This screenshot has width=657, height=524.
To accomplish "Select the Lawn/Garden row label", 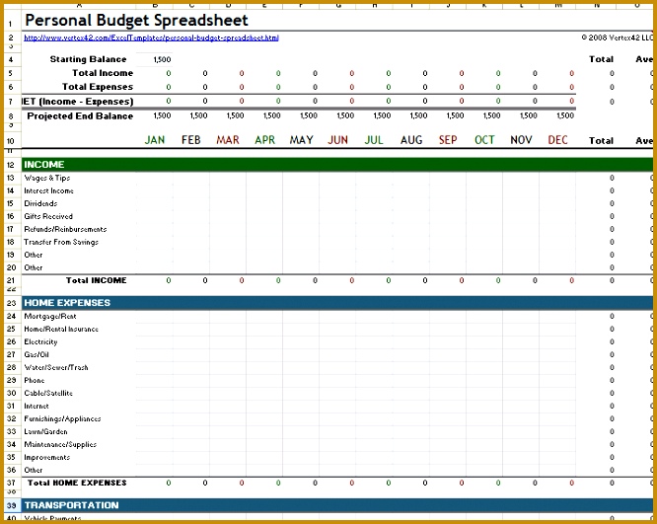I will (x=45, y=431).
